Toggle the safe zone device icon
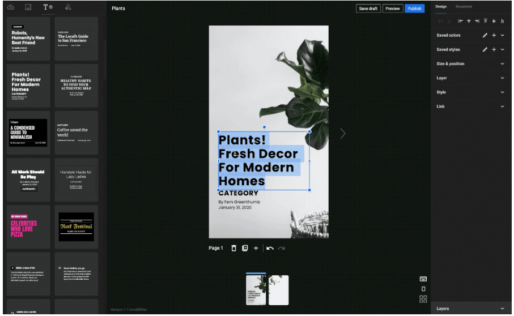The height and width of the screenshot is (316, 514). (423, 289)
